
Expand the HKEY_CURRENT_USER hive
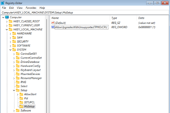click(7, 26)
